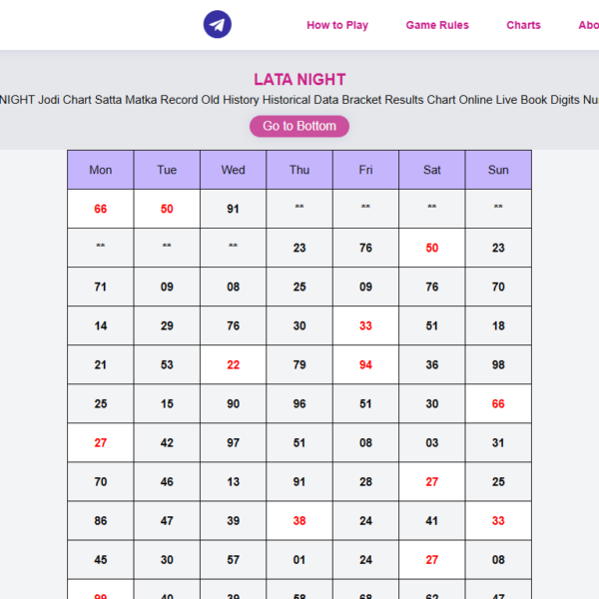Viewport: 599px width, 599px height.
Task: Select red 33 in Fri column
Action: 365,325
